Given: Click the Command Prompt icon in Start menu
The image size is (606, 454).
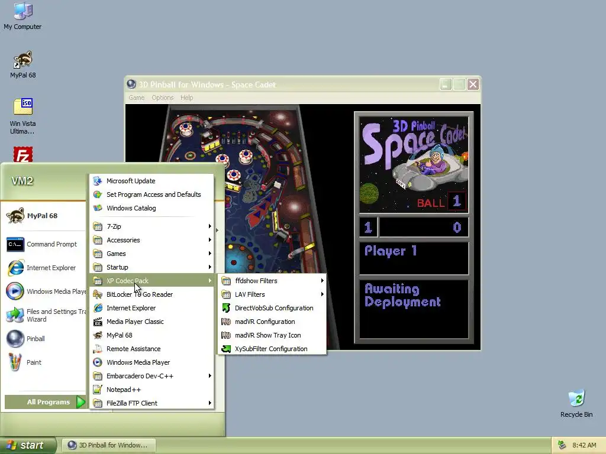Looking at the screenshot, I should (x=15, y=244).
